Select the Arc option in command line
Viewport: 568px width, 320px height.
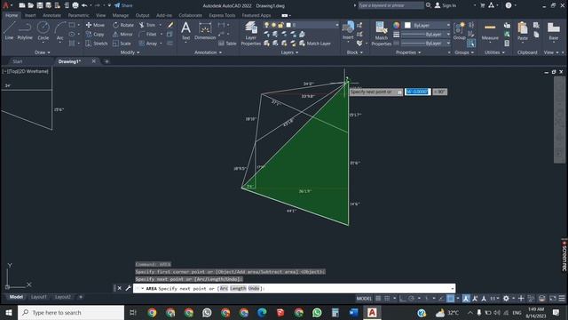tap(224, 288)
